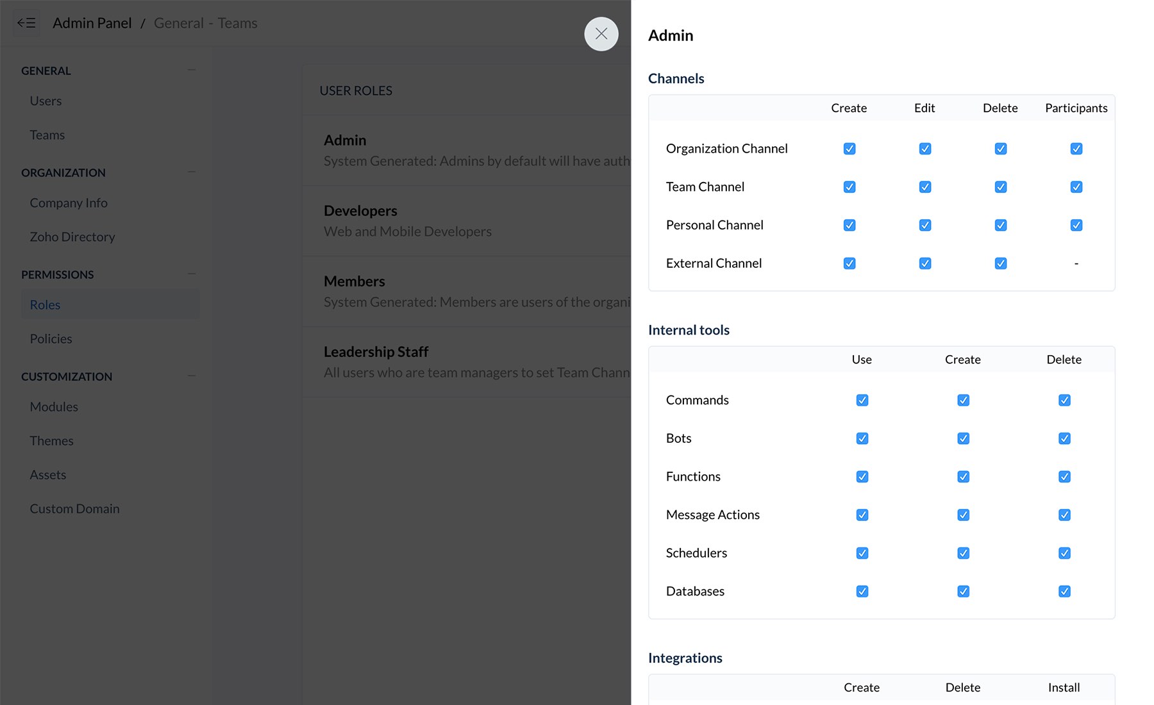Select the Members user role

coord(467,292)
